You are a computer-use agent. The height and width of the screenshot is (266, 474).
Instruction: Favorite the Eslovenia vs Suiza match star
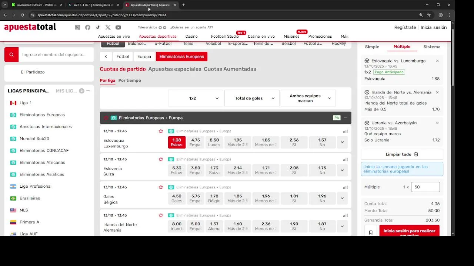(161, 159)
